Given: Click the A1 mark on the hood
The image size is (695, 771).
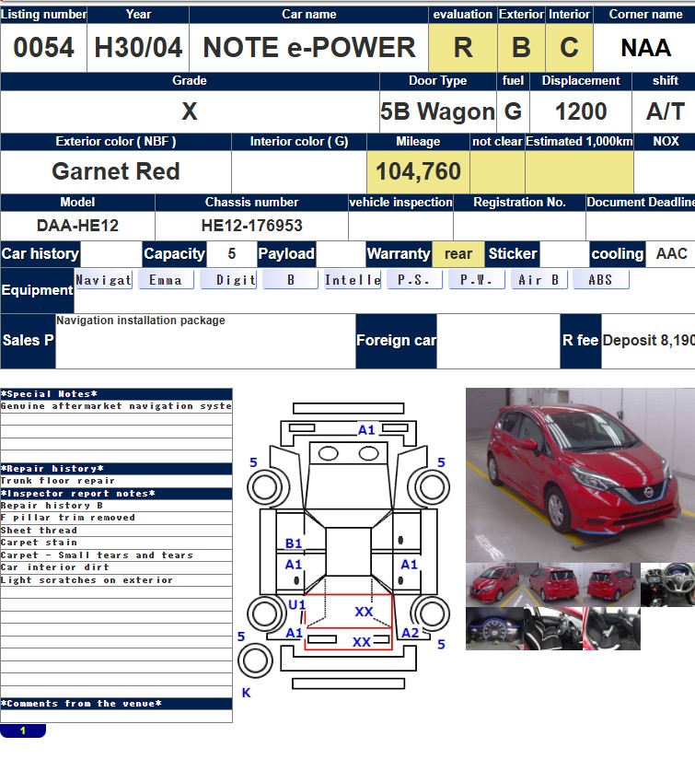Looking at the screenshot, I should click(366, 430).
